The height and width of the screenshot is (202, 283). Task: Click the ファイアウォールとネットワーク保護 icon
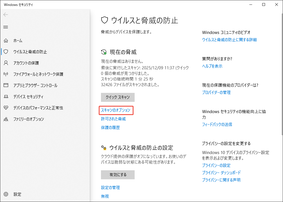point(6,74)
